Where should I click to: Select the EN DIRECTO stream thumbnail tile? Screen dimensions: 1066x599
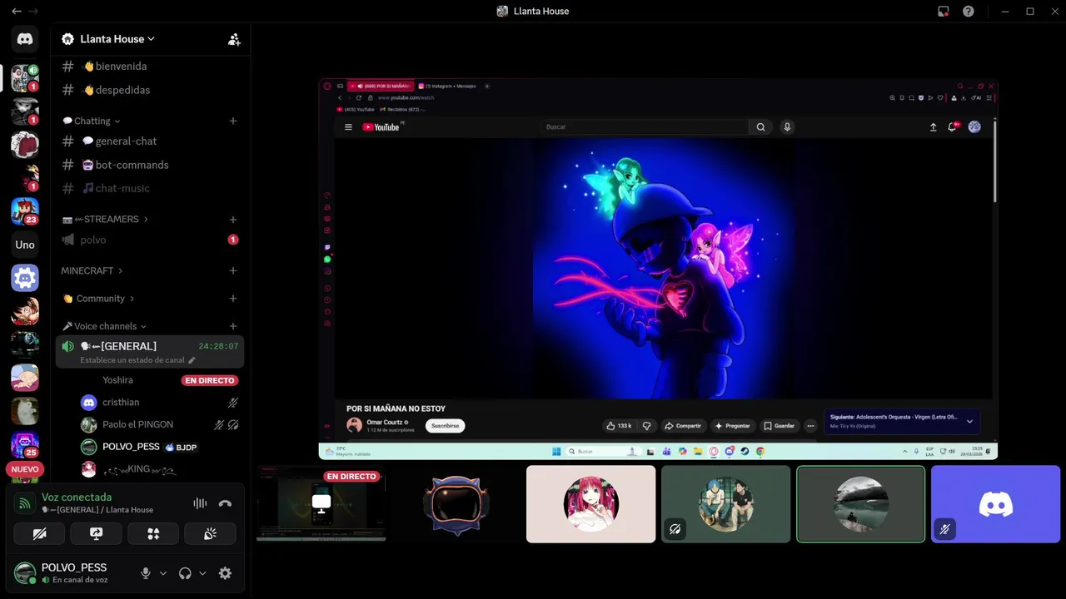[321, 504]
